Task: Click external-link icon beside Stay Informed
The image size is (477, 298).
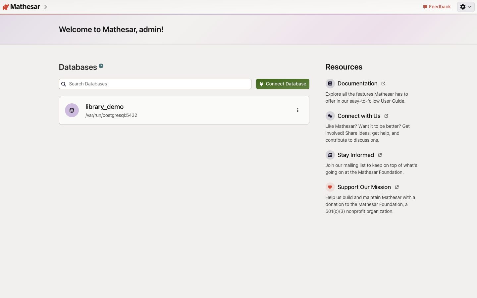Action: pos(380,155)
